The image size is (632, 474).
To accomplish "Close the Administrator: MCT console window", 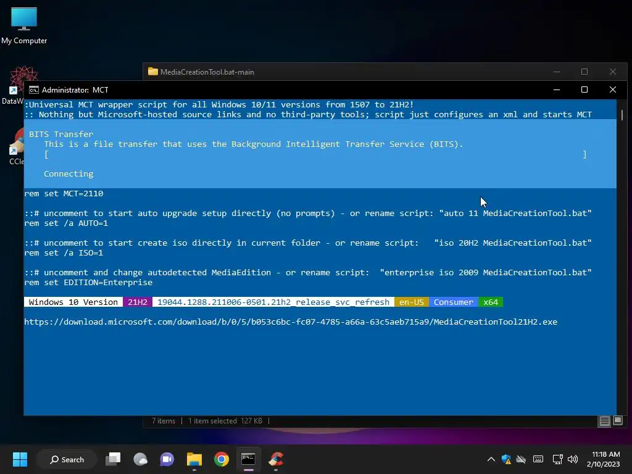I will point(613,90).
